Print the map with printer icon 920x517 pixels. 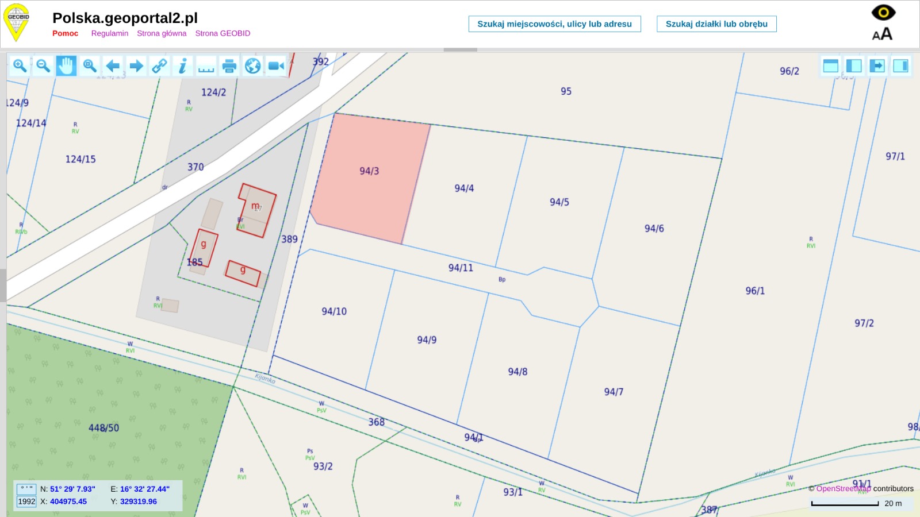pyautogui.click(x=229, y=66)
